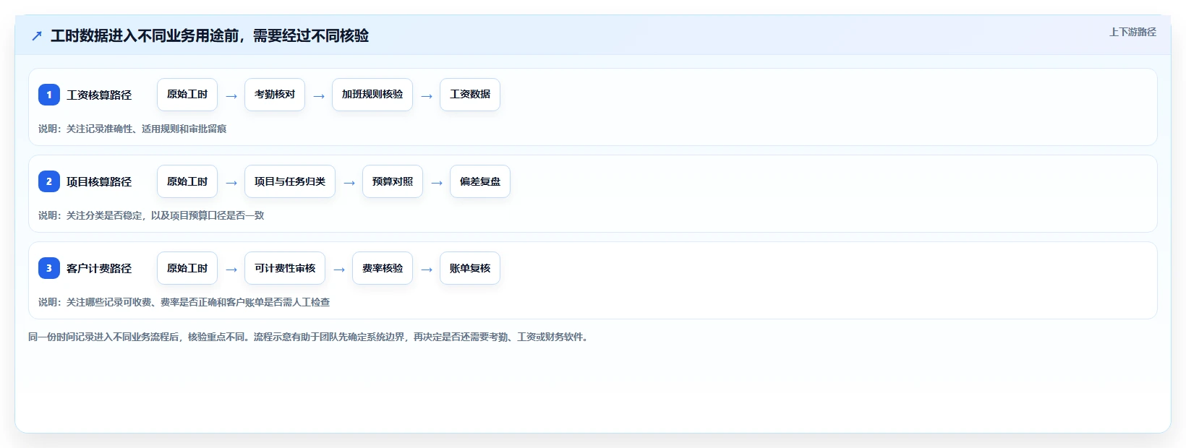This screenshot has height=448, width=1186.
Task: Click the 工资核算路径 row title
Action: (99, 95)
